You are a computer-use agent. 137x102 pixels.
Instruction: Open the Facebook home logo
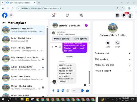click(x=5, y=15)
